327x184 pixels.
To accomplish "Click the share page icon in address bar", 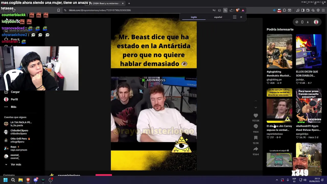I will [231, 10].
